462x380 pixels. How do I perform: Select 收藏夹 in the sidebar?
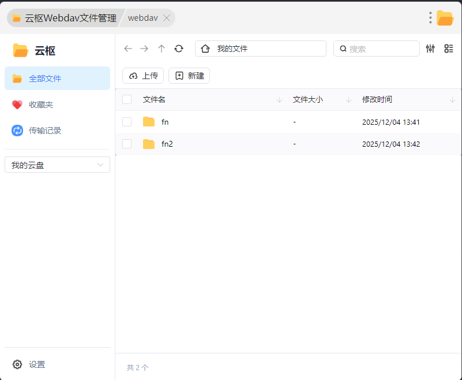point(41,105)
